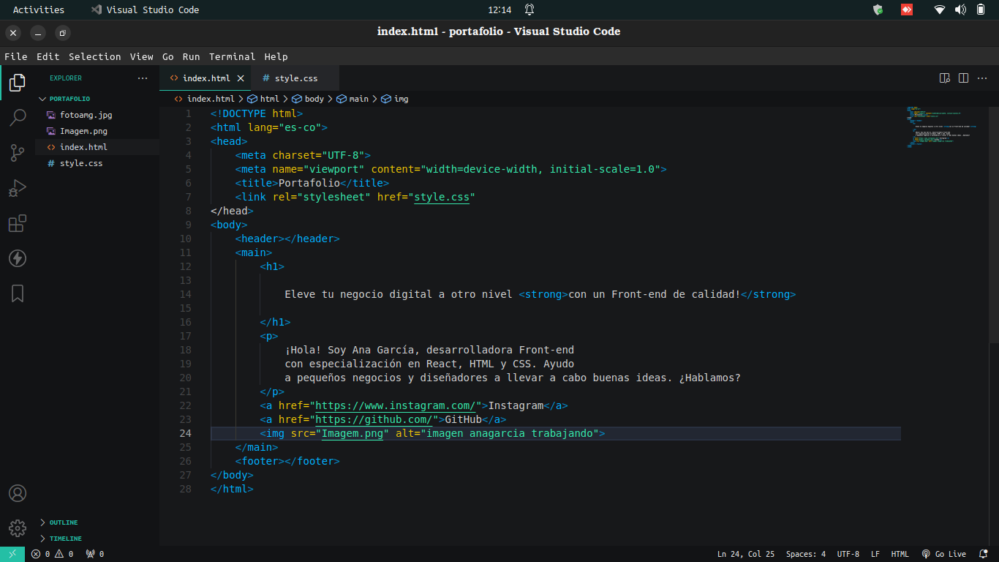Open the Explorer view in activity bar
Screen dimensions: 999x562
(18, 83)
